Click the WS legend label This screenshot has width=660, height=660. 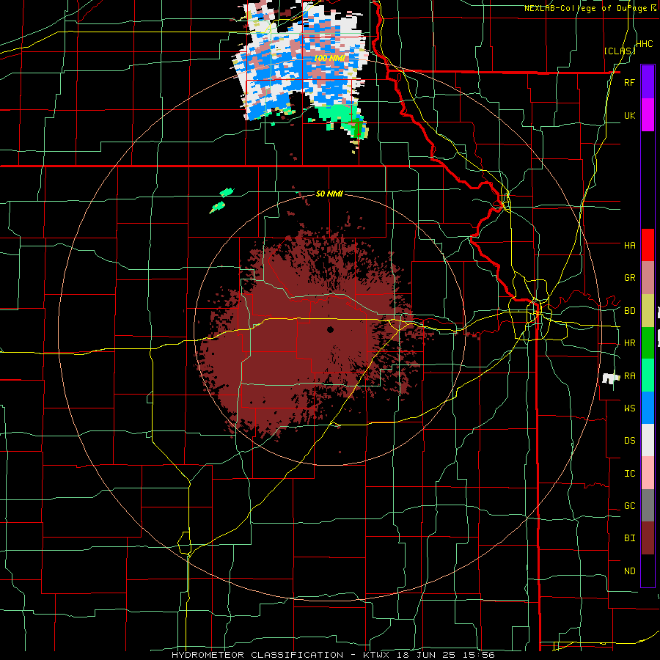629,408
